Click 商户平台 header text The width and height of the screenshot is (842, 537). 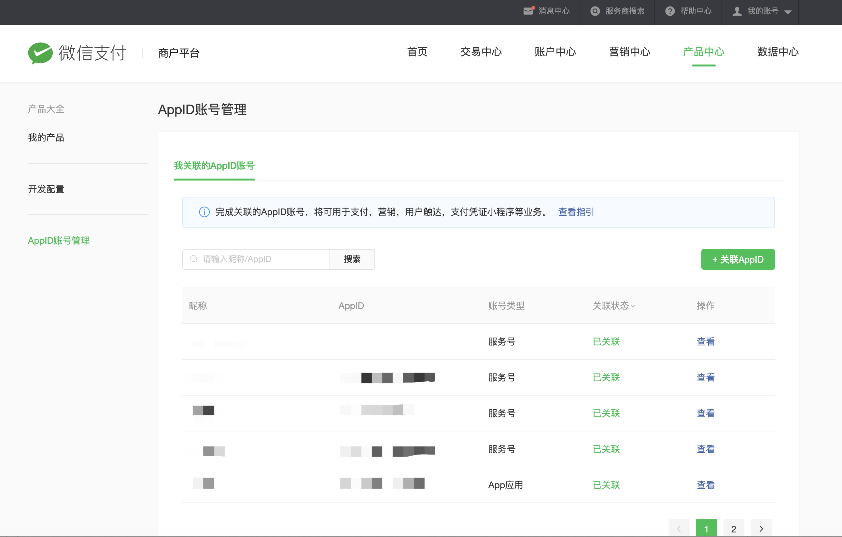179,53
